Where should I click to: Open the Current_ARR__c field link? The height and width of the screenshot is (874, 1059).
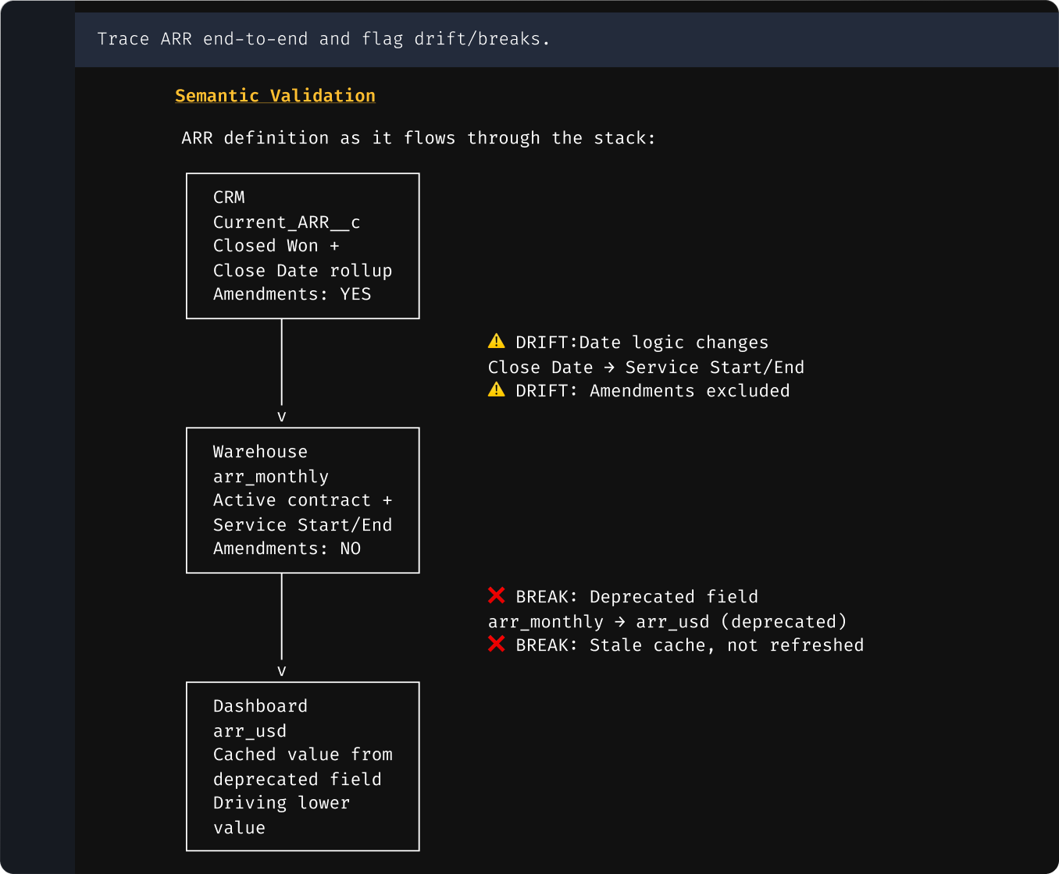(286, 222)
